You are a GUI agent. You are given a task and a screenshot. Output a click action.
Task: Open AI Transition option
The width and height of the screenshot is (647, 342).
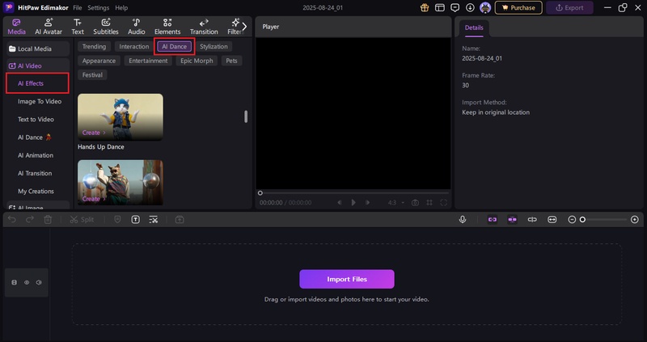click(35, 173)
